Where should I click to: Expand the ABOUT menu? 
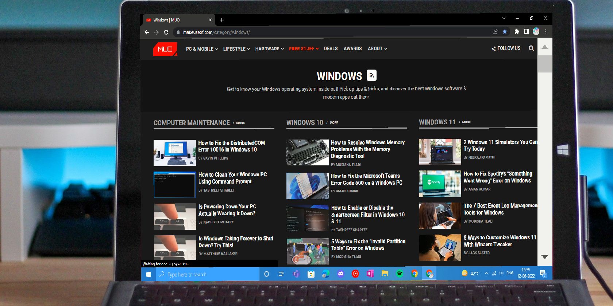(377, 48)
